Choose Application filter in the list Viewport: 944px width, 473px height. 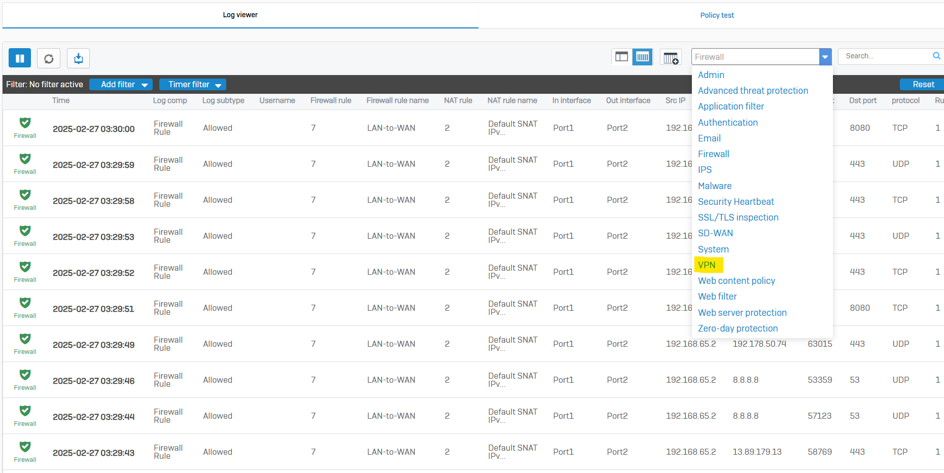(730, 106)
